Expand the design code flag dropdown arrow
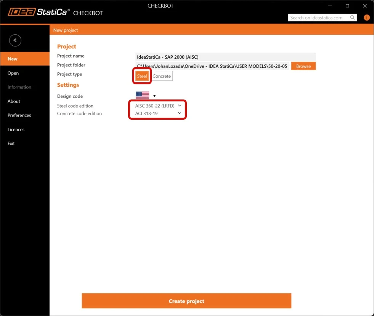This screenshot has width=374, height=316. [x=154, y=96]
